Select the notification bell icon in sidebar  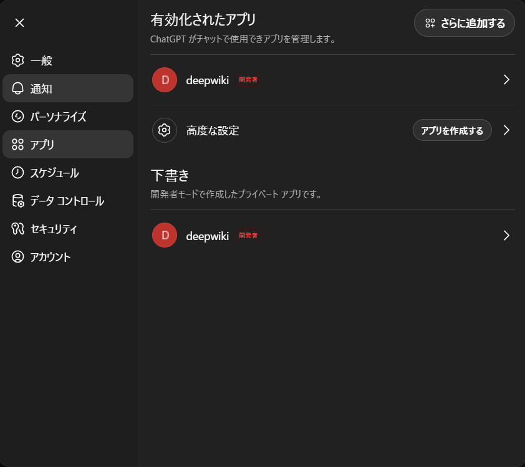tap(17, 89)
